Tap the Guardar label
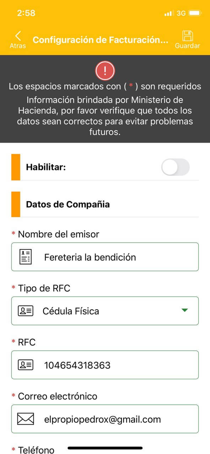Screen dimensions: 210x454 pyautogui.click(x=187, y=46)
